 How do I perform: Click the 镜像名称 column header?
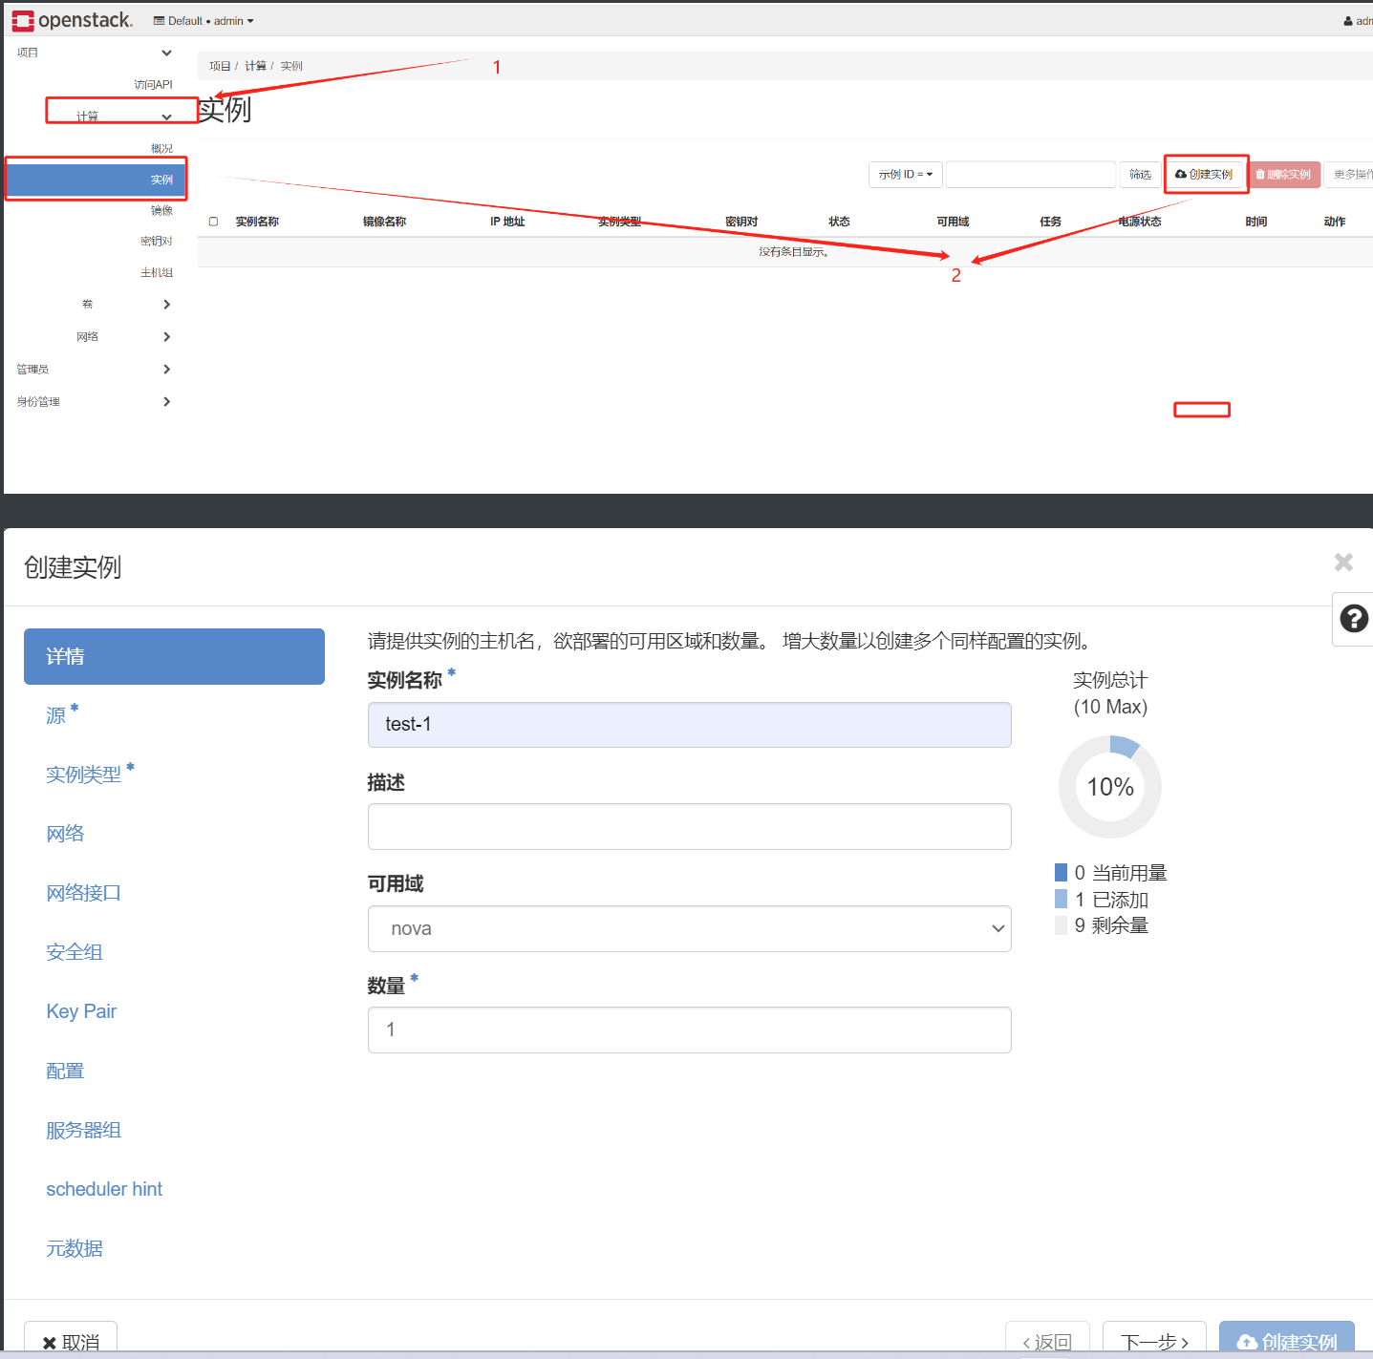384,222
